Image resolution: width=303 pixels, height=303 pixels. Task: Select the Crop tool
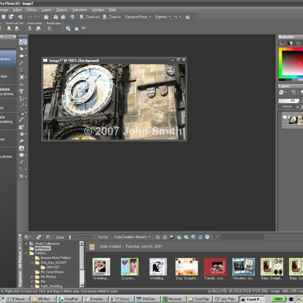(22, 70)
